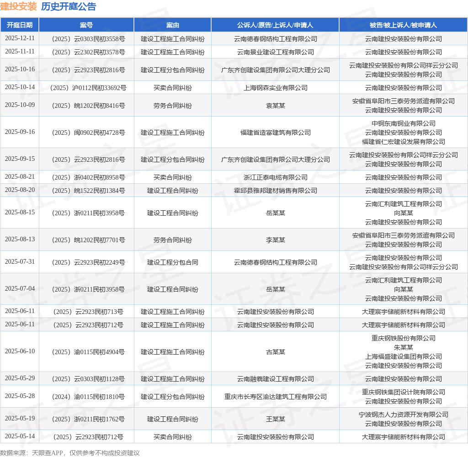This screenshot has height=457, width=468.
Task: Select case number (2025)皖1202民初8416号
Action: 88,106
